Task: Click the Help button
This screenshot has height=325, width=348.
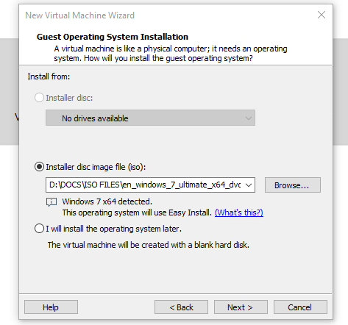Action: tap(51, 307)
